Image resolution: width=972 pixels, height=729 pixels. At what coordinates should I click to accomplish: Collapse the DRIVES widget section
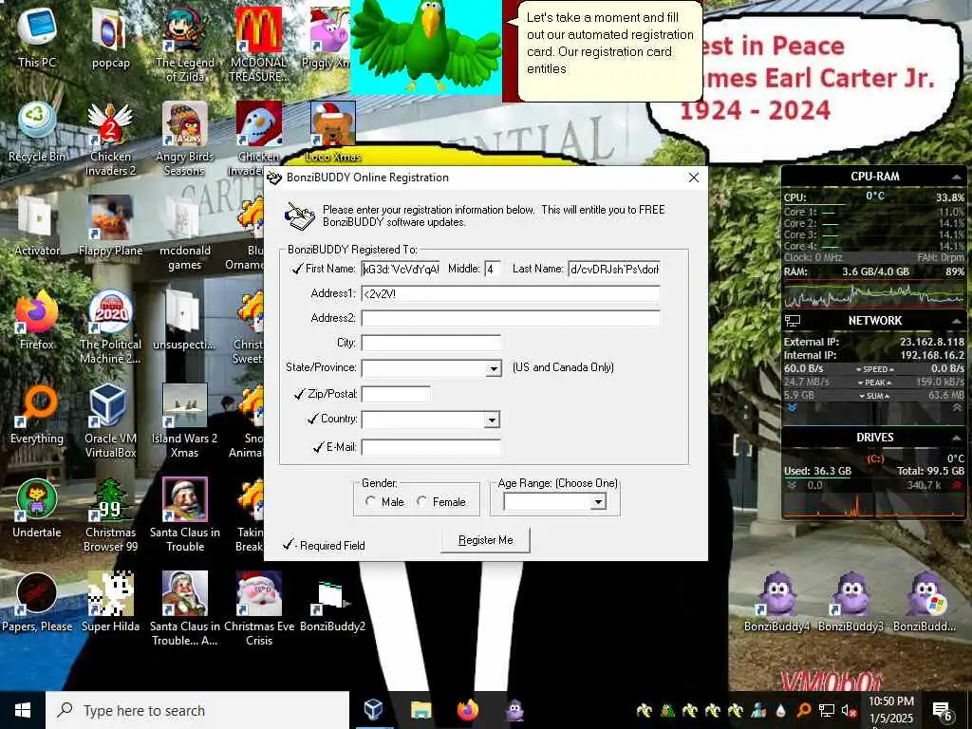[956, 438]
